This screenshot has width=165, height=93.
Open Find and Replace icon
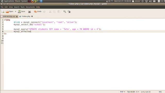[69, 12]
